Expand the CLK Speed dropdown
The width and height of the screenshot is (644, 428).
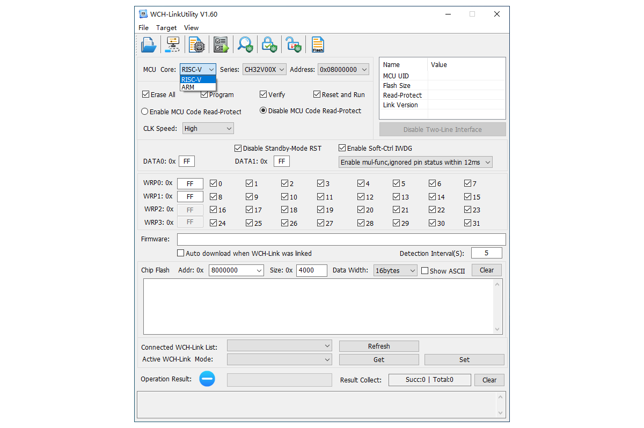(208, 128)
